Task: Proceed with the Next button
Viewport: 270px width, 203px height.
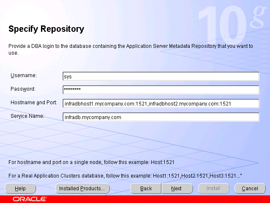Action: coord(177,188)
